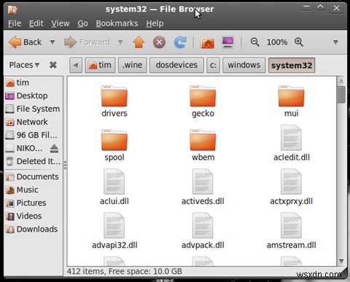Jump to the windows path button
This screenshot has width=350, height=282.
244,65
